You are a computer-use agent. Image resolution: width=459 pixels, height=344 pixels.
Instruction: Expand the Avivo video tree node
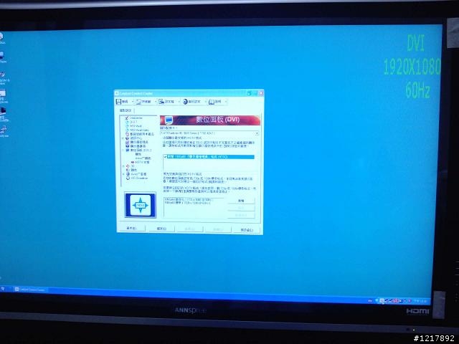123,174
